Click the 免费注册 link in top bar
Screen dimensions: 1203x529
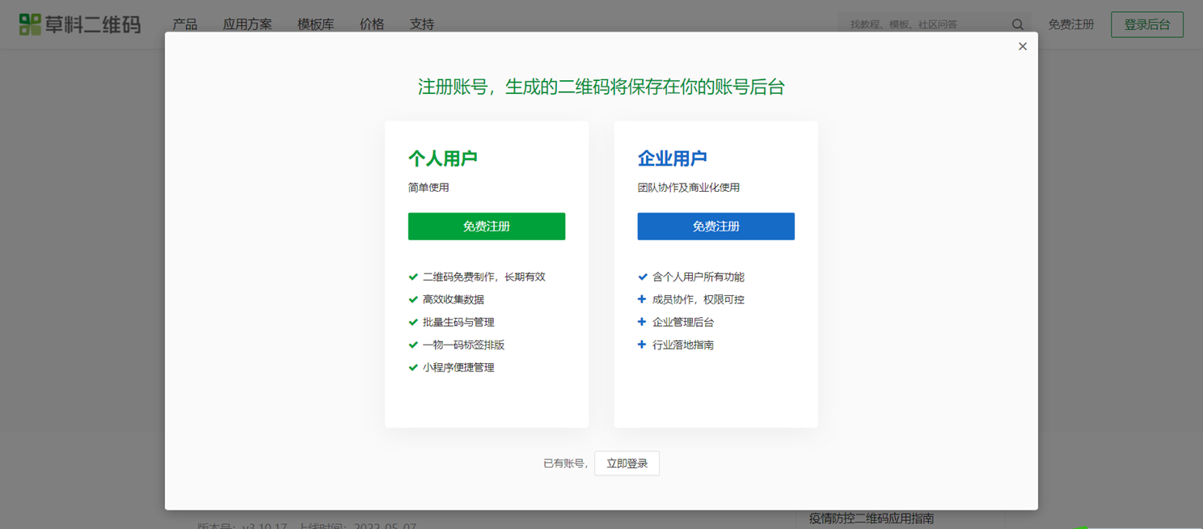coord(1071,24)
